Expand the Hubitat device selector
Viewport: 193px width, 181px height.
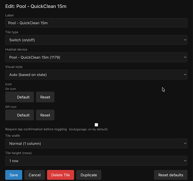click(96, 57)
